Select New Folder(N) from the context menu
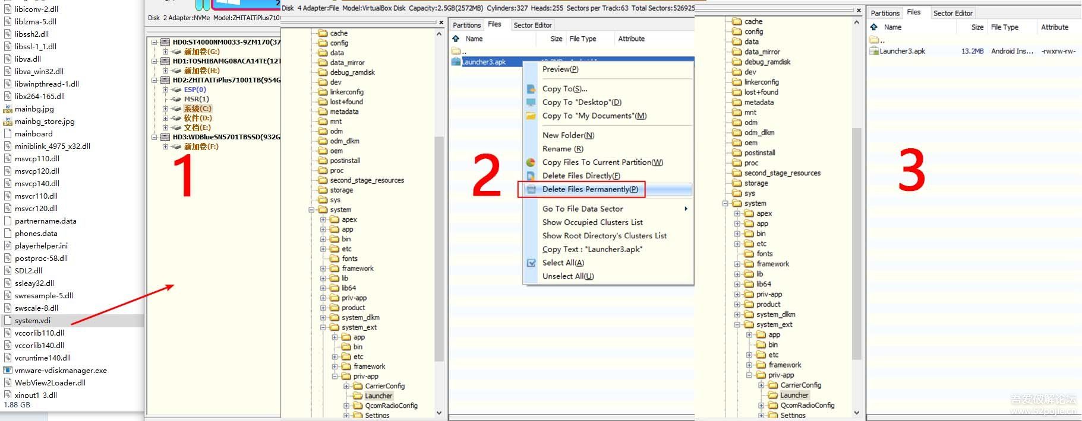Screen dimensions: 1082x421 coord(568,135)
